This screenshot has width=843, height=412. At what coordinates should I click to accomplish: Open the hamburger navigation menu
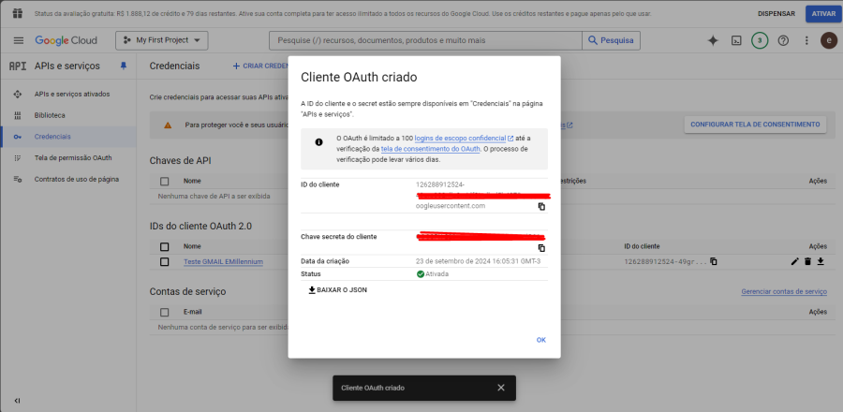tap(19, 40)
